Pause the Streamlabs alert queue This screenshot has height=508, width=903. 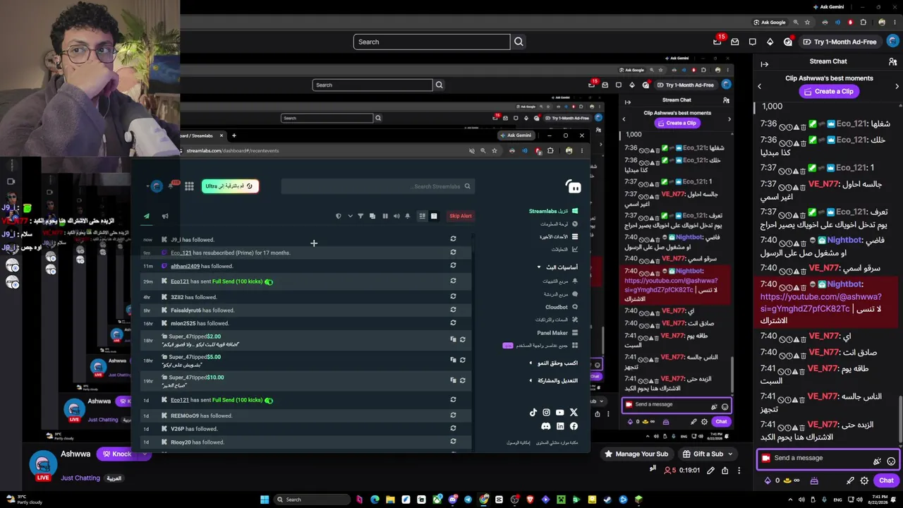point(384,216)
